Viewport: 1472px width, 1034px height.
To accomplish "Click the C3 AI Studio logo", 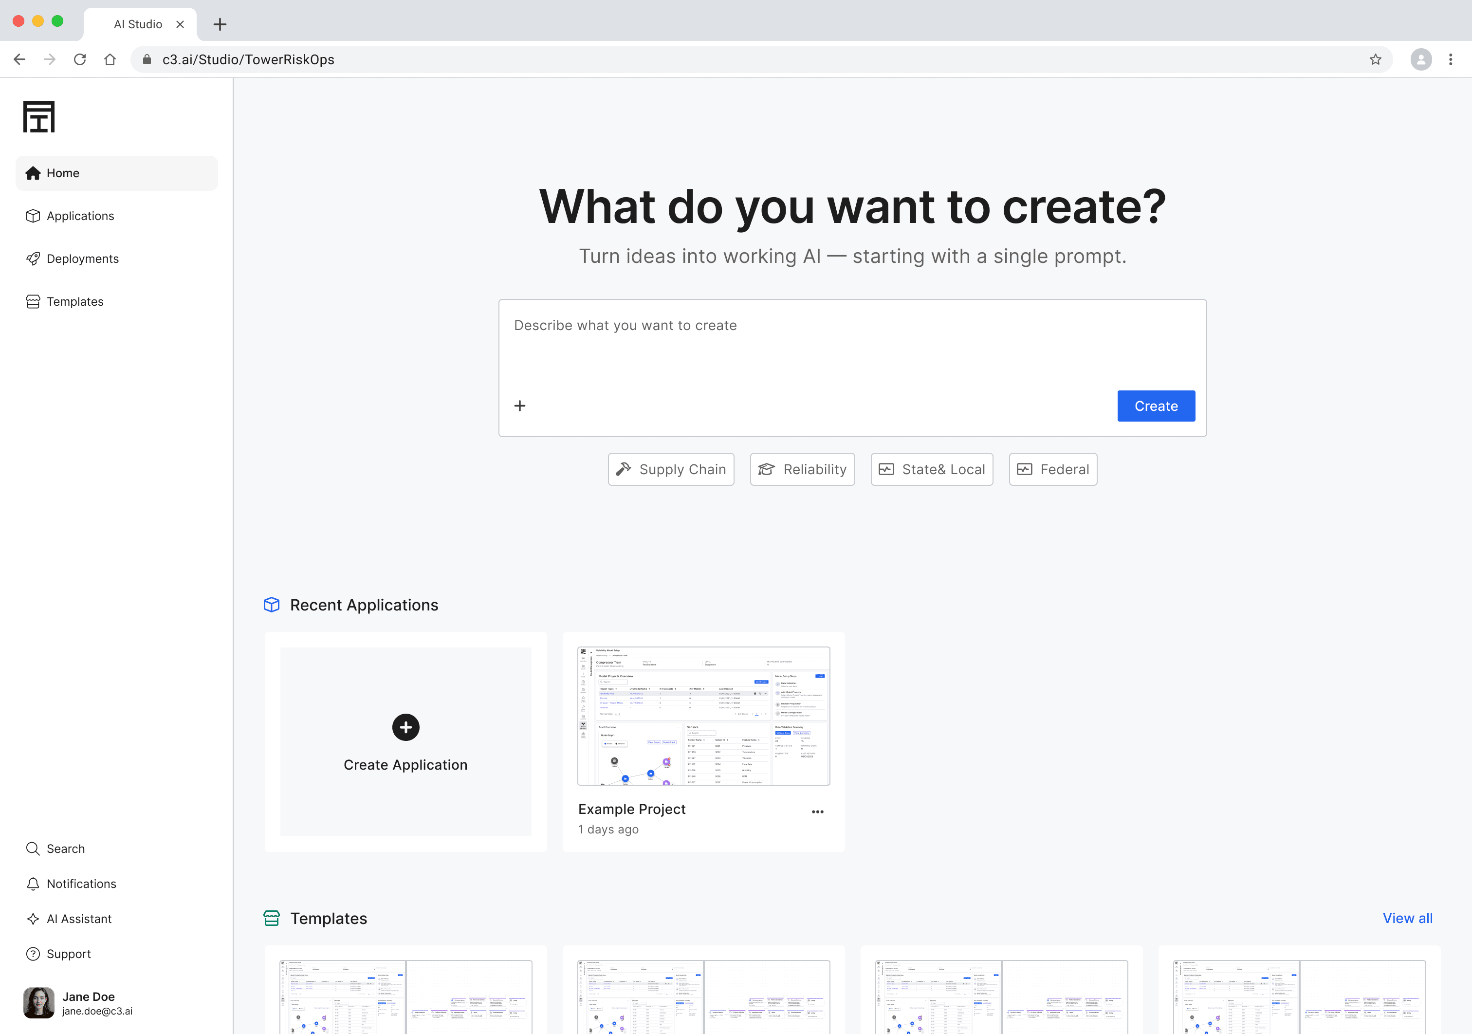I will 38,116.
